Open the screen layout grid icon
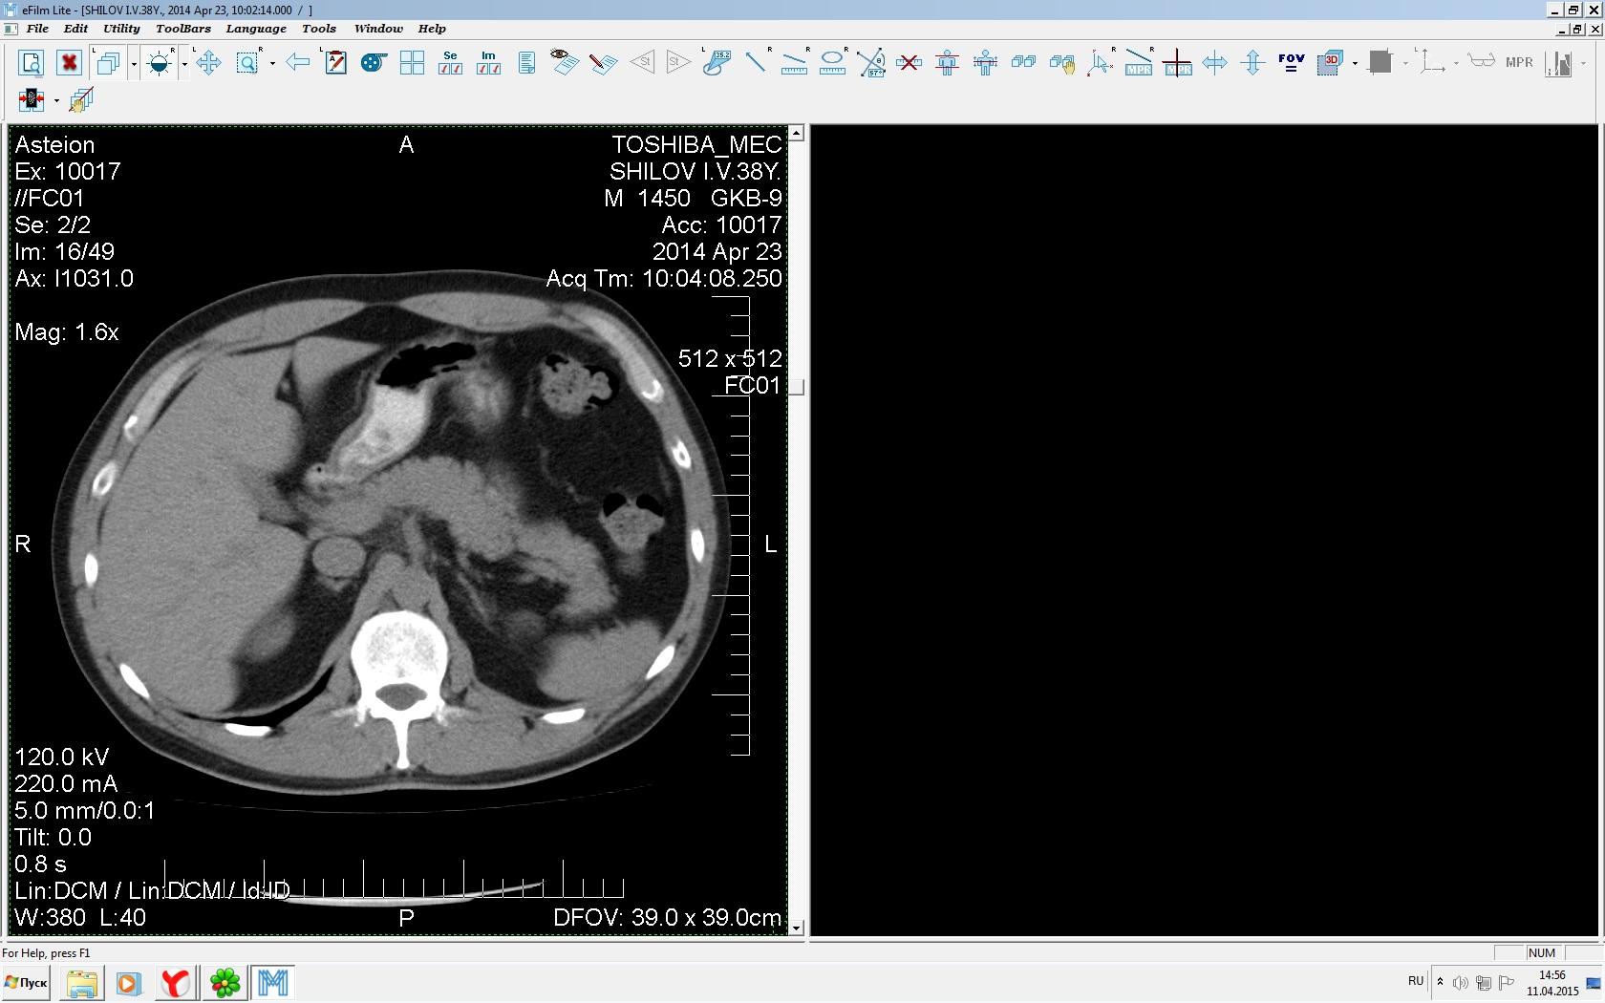Screen dimensions: 1605x1003 [x=412, y=64]
